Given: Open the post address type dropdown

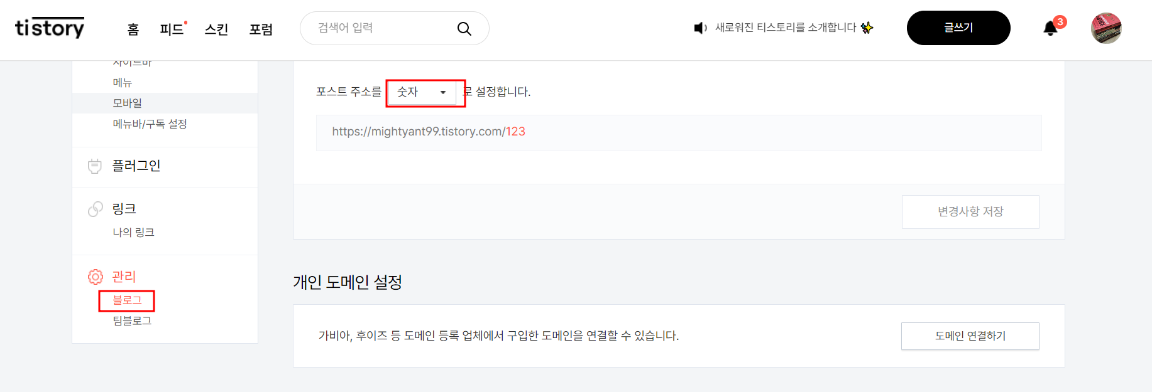Looking at the screenshot, I should point(422,92).
